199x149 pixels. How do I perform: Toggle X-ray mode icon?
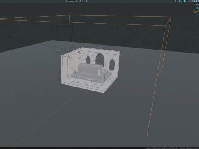(189, 1)
